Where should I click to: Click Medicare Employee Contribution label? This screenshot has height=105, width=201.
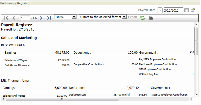(158, 64)
